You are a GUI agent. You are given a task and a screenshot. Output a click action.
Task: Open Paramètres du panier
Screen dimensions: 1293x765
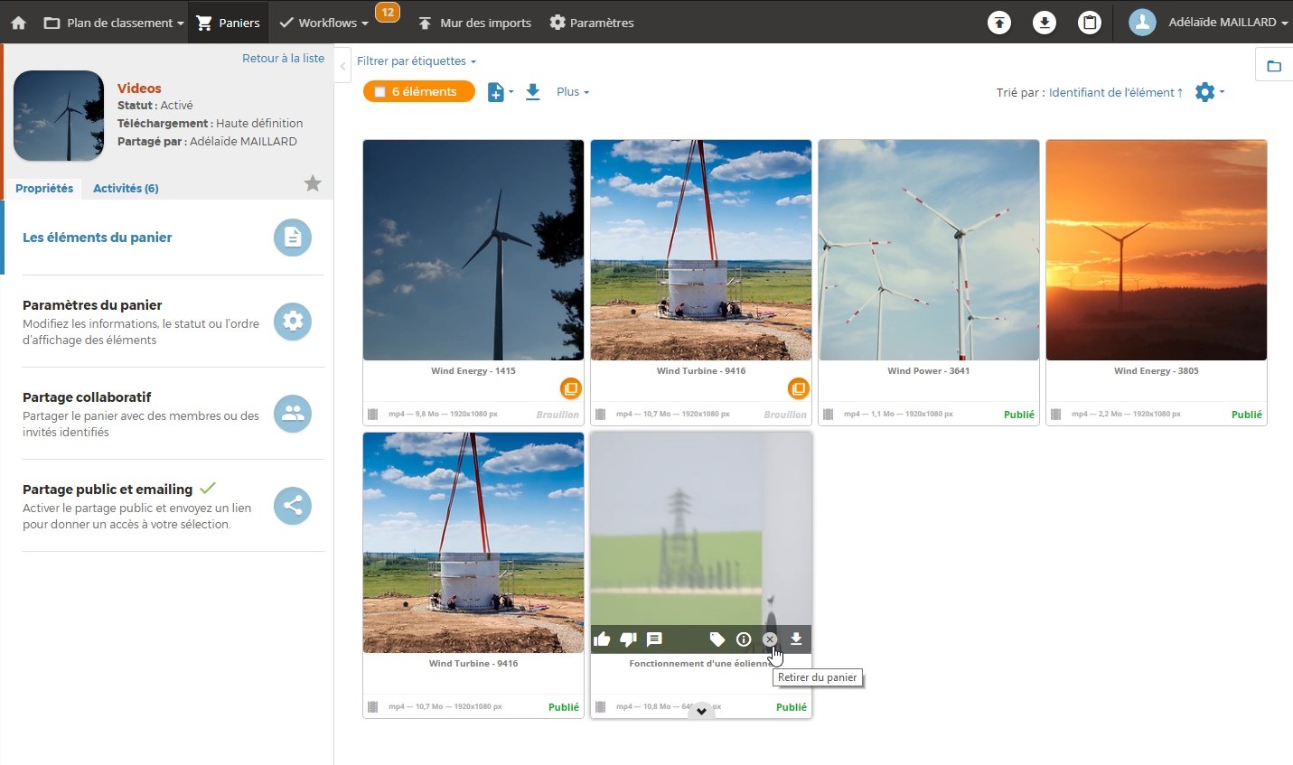[92, 305]
